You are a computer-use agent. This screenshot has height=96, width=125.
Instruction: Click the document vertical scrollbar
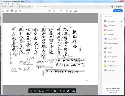pyautogui.click(x=99, y=54)
